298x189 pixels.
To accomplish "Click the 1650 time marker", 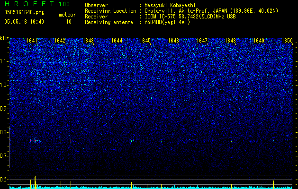I will point(287,41).
